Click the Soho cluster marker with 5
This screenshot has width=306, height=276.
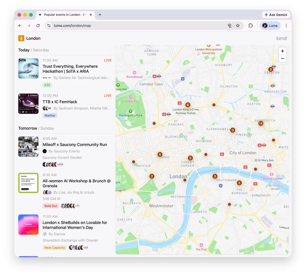[160, 155]
